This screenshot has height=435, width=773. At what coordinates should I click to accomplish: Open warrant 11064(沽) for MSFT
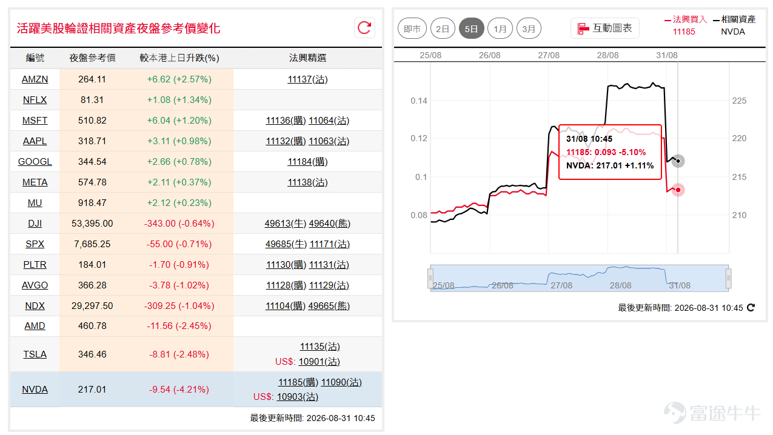(x=329, y=121)
